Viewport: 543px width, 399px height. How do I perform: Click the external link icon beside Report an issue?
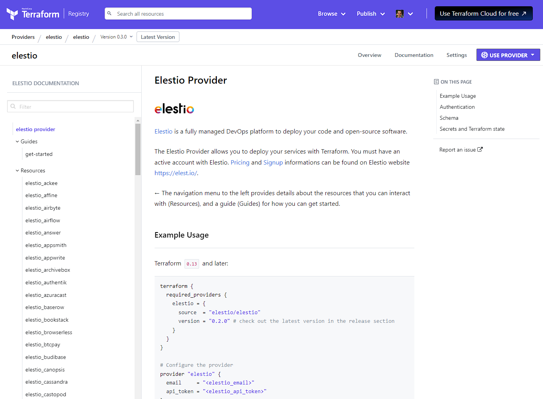point(480,150)
